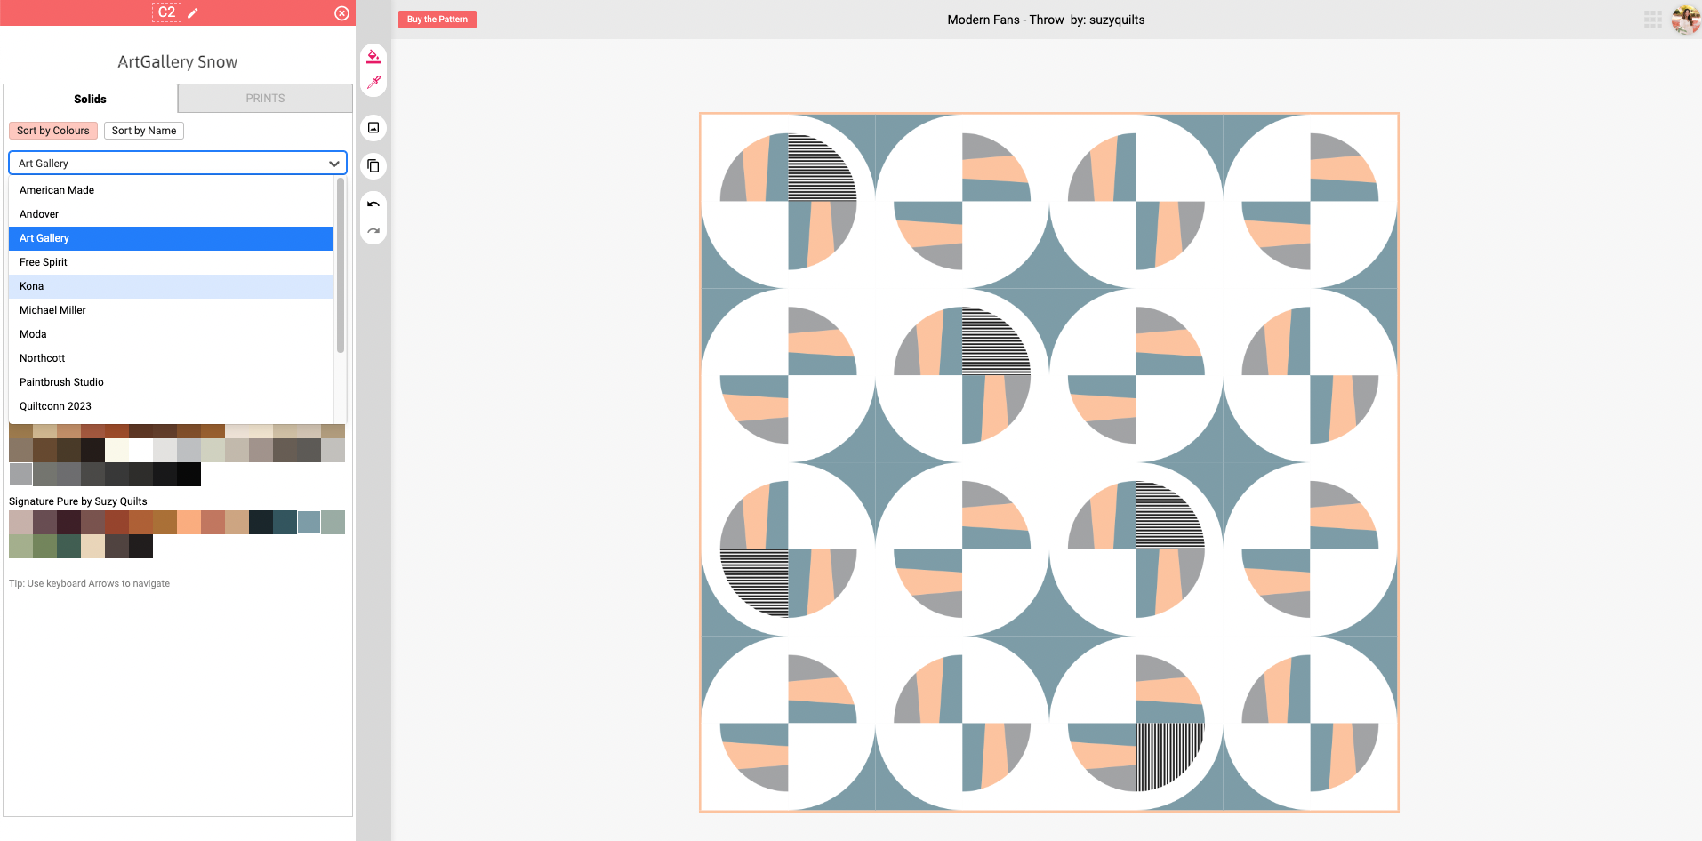The height and width of the screenshot is (841, 1702).
Task: Choose Northcott from the brand list
Action: [171, 358]
